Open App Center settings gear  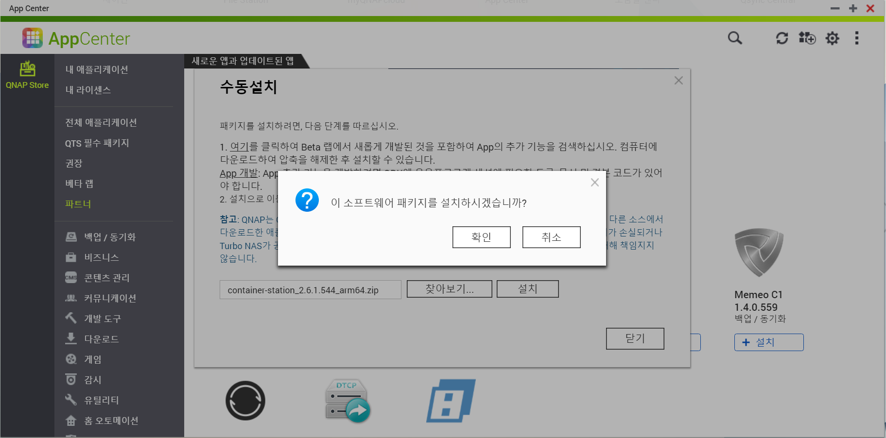click(x=833, y=38)
